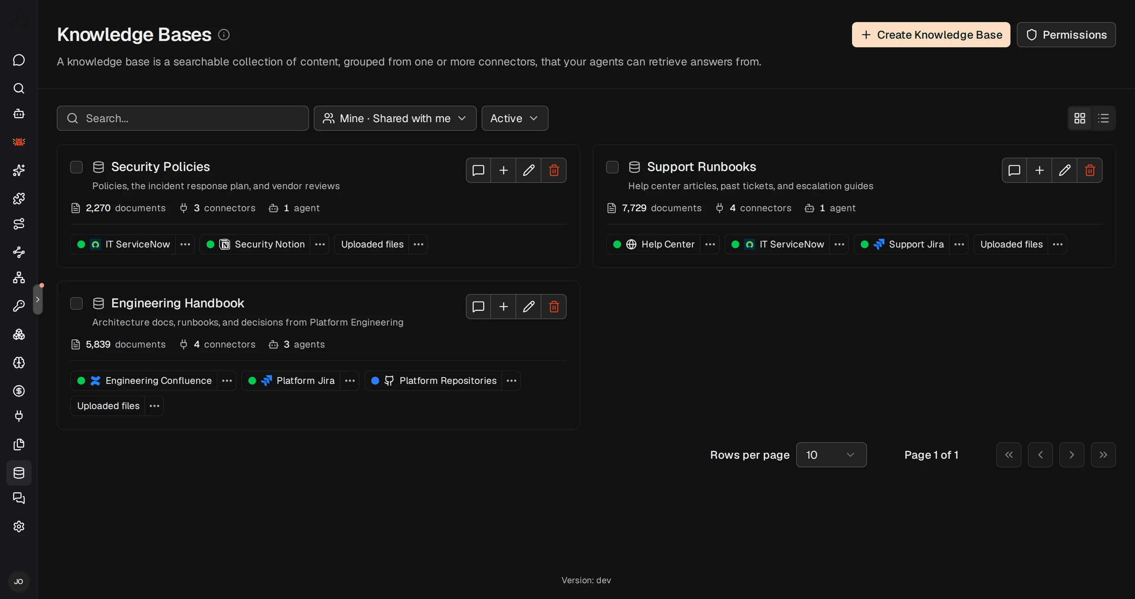
Task: Add content to Engineering Handbook with plus icon
Action: pos(503,307)
